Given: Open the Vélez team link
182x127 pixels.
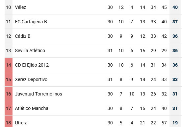Looking at the screenshot, I should (20, 7).
